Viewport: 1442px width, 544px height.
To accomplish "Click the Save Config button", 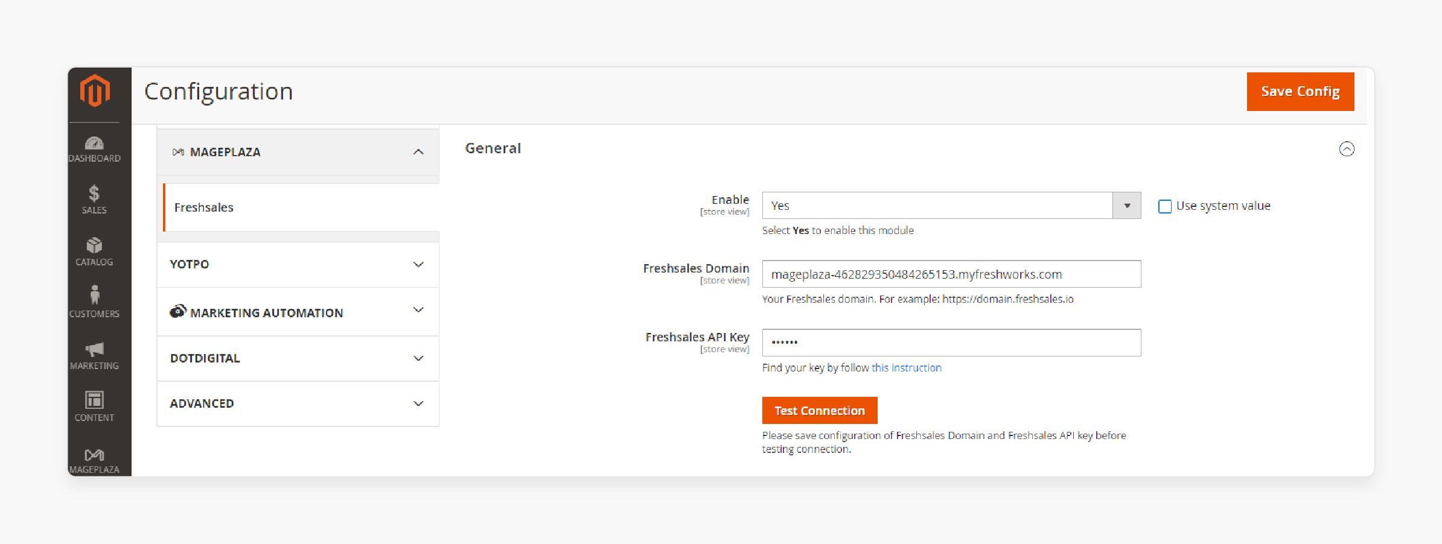I will point(1300,92).
